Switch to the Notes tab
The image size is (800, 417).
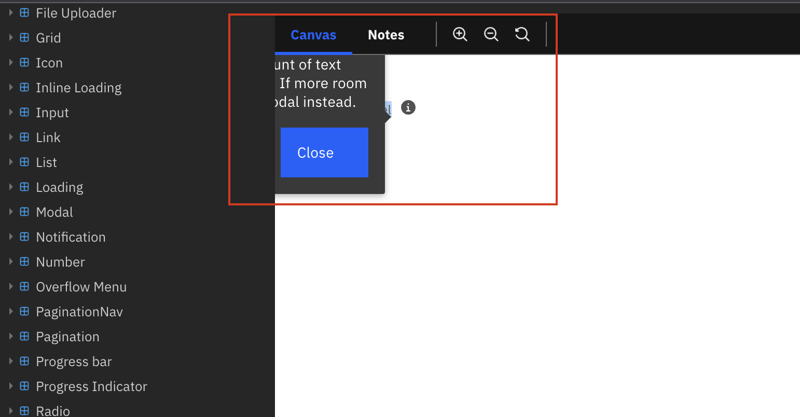[x=386, y=35]
